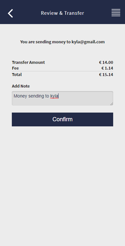Click the textarea resize handle corner
Image resolution: width=125 pixels, height=246 pixels.
(112, 104)
